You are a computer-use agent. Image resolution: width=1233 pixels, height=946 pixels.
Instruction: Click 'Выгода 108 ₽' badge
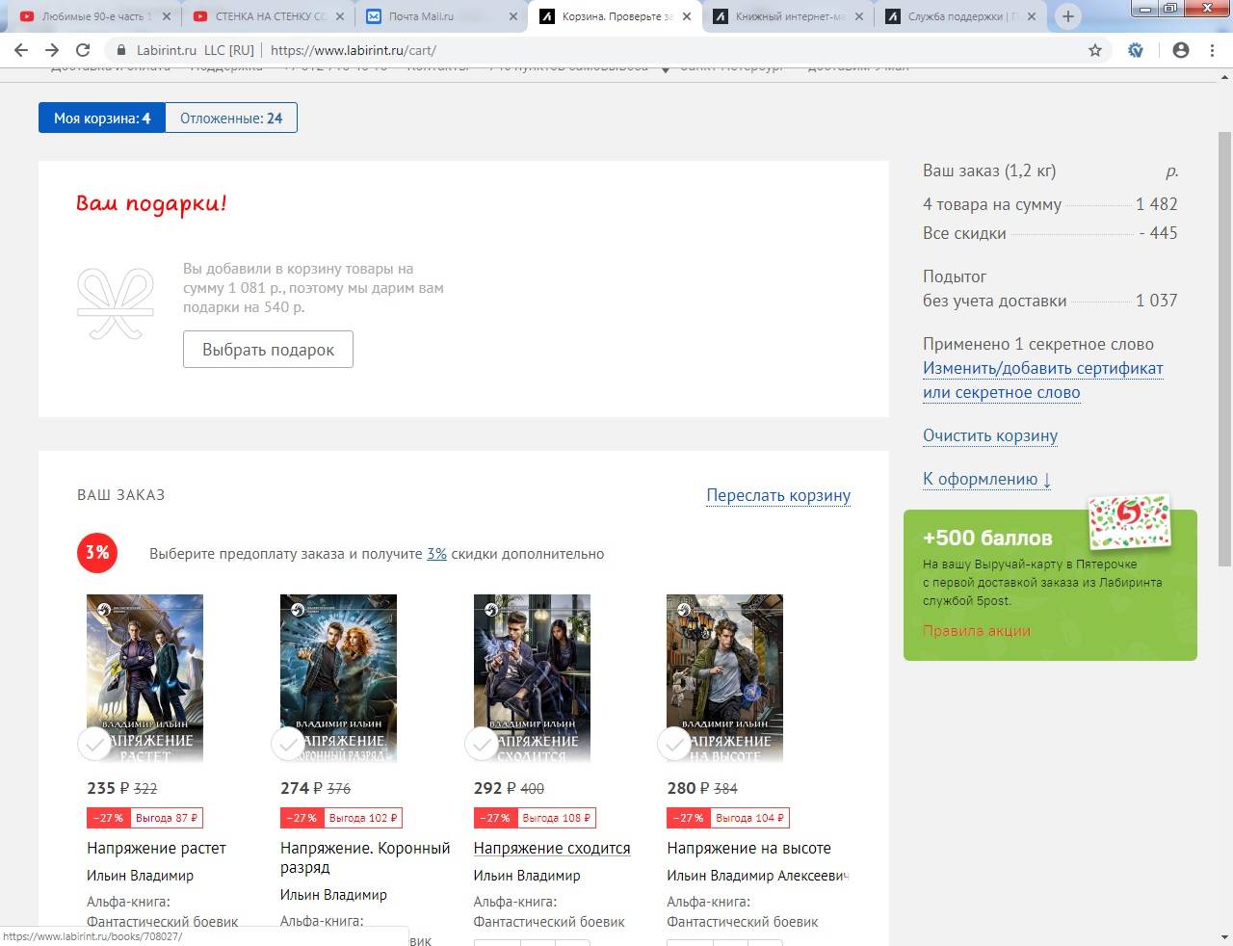coord(556,818)
